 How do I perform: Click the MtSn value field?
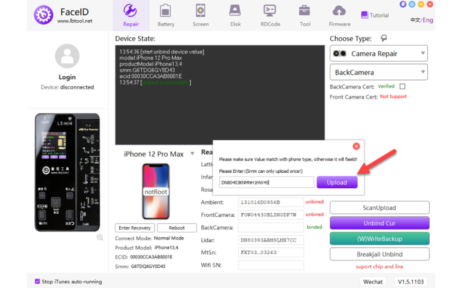(271, 252)
